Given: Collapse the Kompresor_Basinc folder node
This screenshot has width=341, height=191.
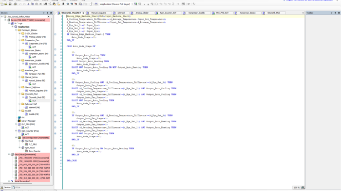Looking at the screenshot, I should [x=19, y=50].
